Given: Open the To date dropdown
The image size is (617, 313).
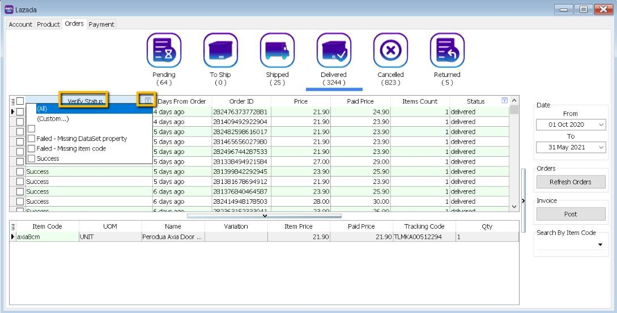Looking at the screenshot, I should 600,147.
